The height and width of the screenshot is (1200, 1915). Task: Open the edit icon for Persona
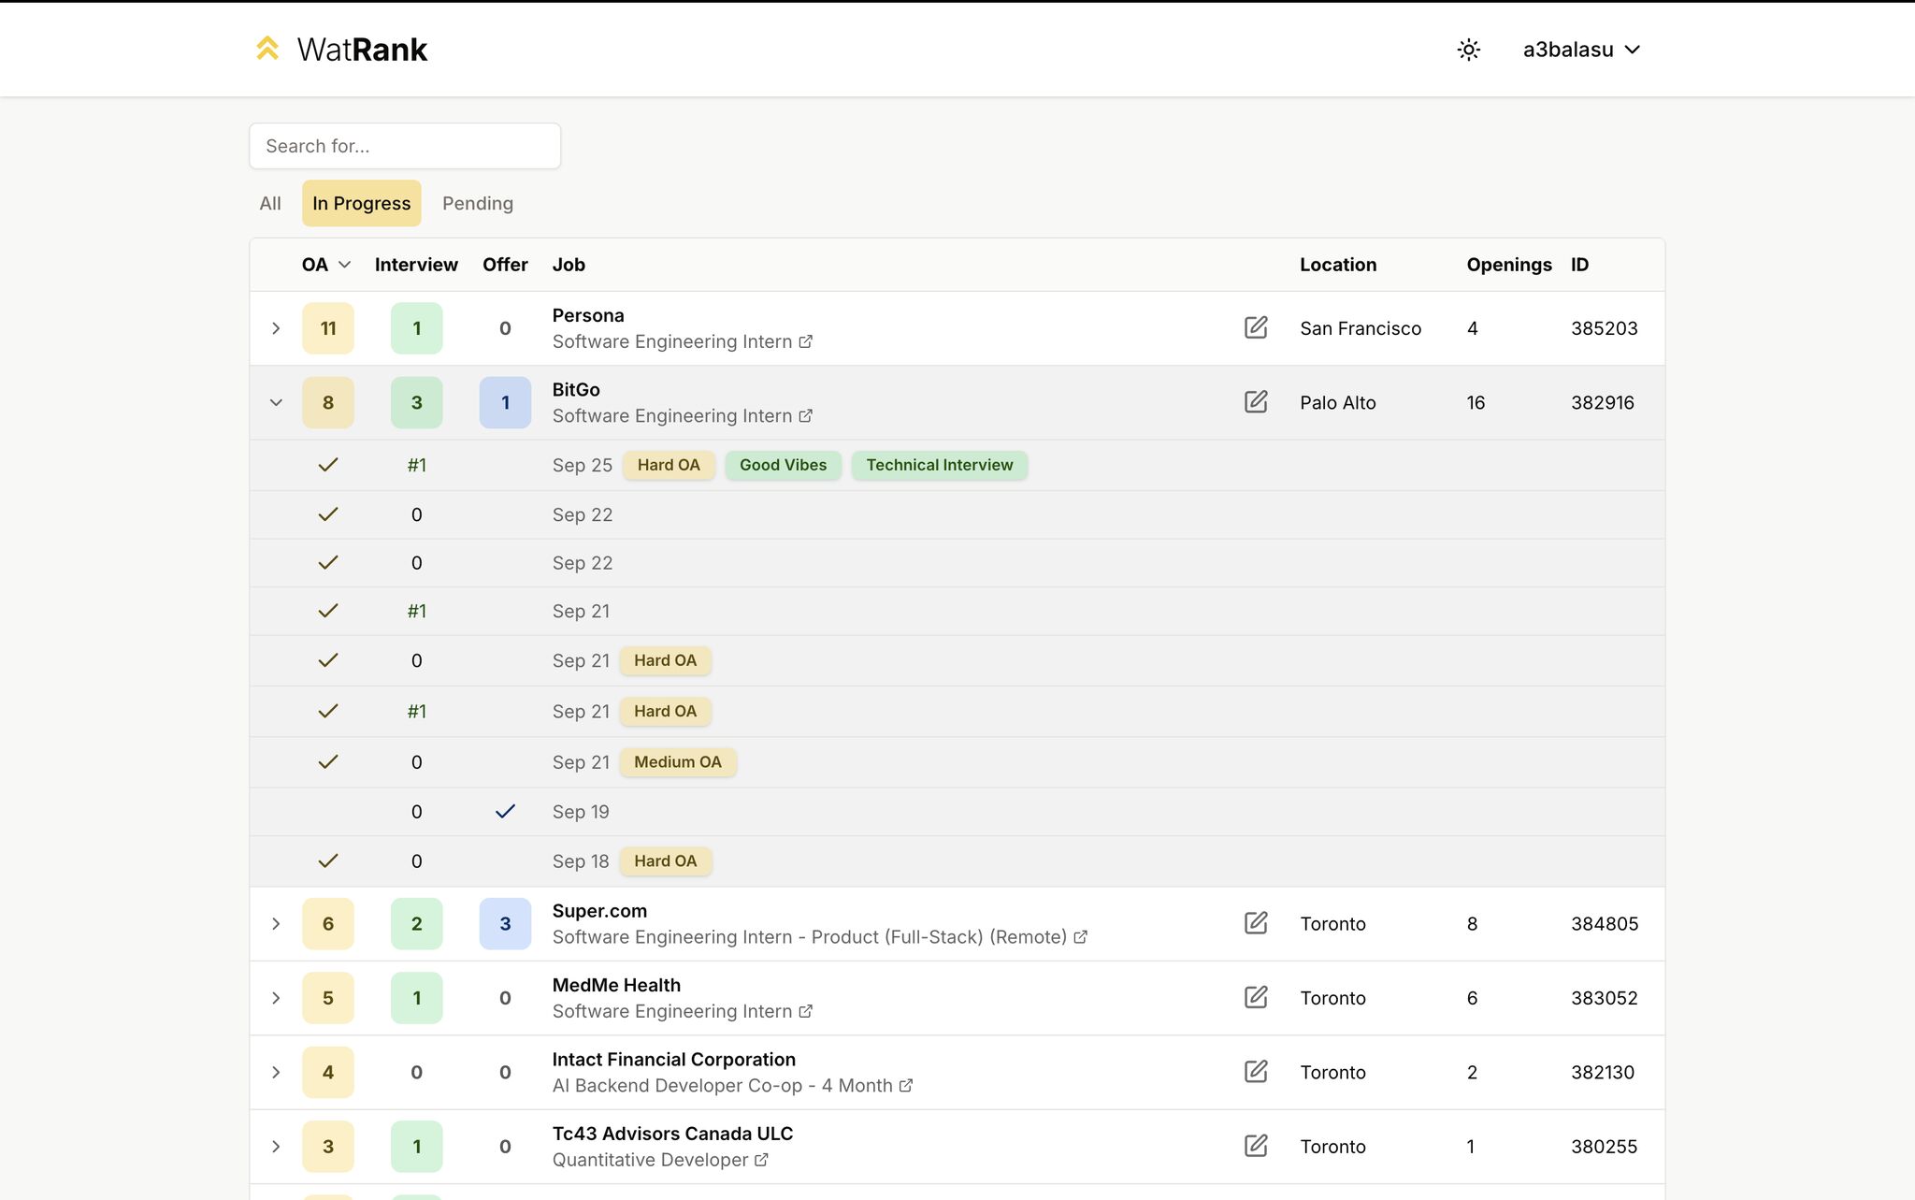click(1256, 327)
